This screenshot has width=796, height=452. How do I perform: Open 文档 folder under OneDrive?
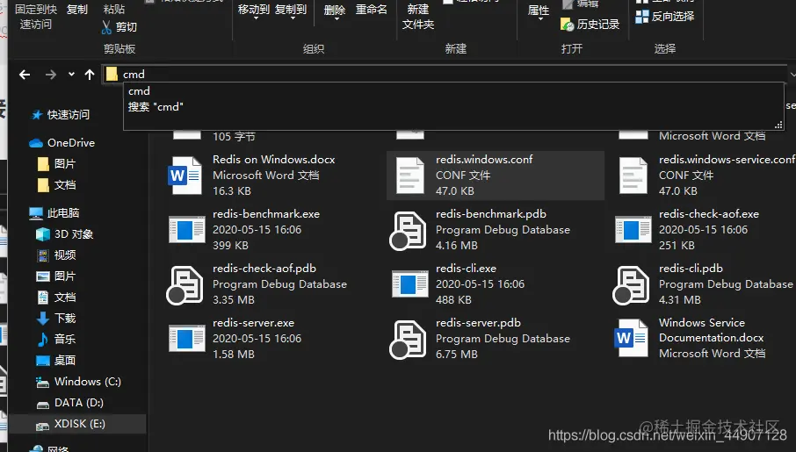click(x=57, y=185)
